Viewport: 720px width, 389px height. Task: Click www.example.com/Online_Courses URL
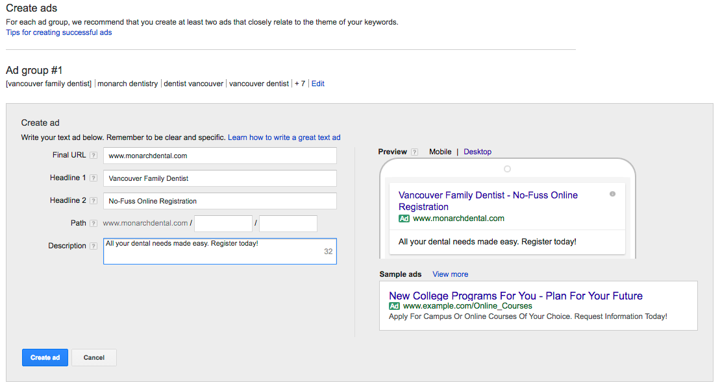467,306
